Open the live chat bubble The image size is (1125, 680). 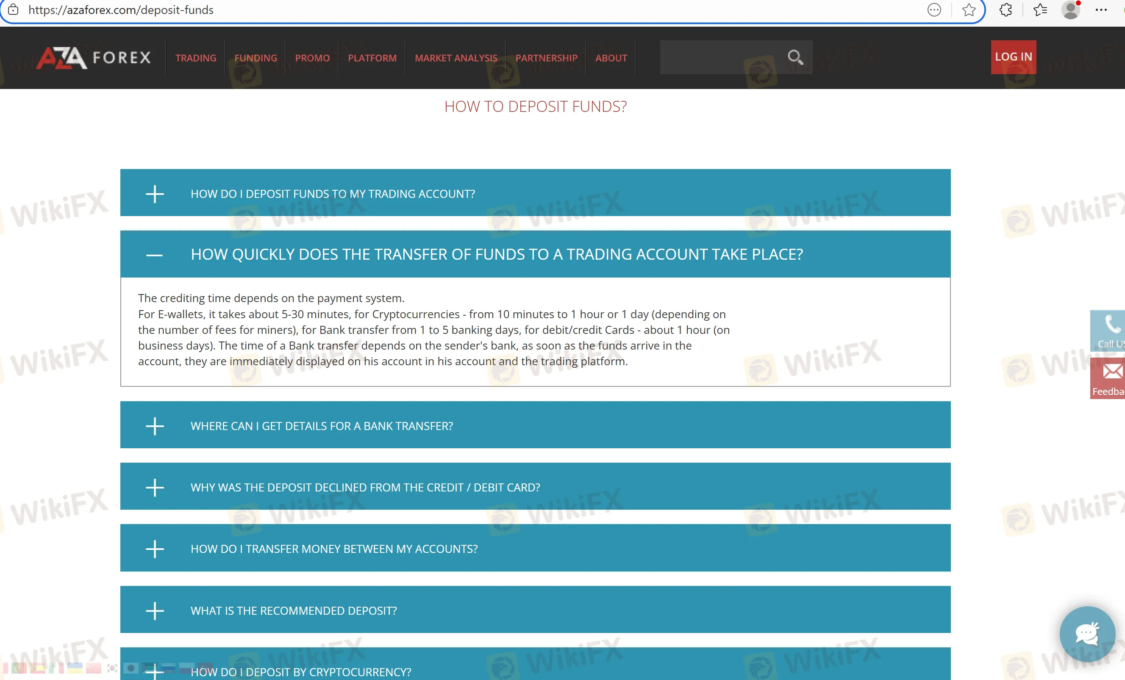(x=1087, y=633)
